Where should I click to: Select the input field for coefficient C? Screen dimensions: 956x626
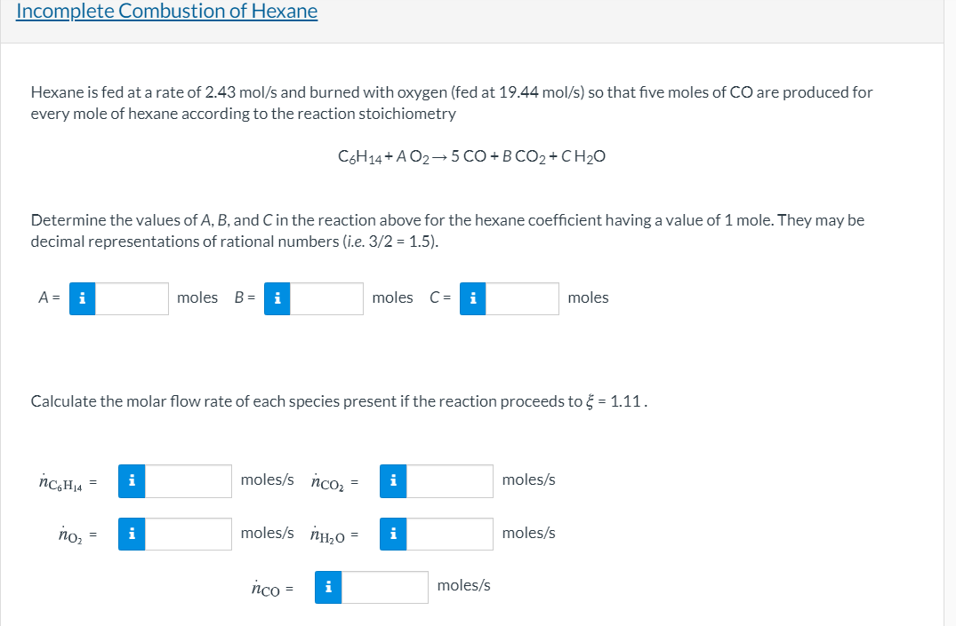pos(524,298)
